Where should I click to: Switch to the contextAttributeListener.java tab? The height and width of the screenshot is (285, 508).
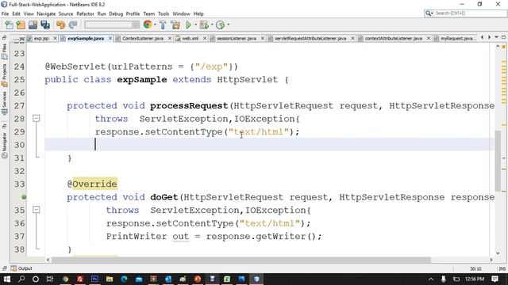394,39
